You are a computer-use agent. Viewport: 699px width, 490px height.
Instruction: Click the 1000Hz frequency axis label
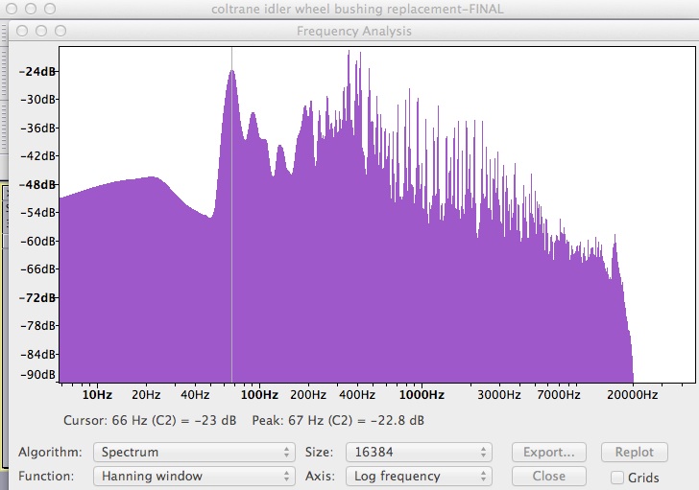click(422, 395)
